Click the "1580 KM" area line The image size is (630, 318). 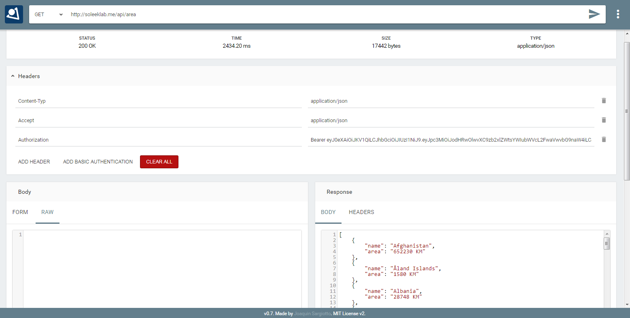(x=392, y=274)
